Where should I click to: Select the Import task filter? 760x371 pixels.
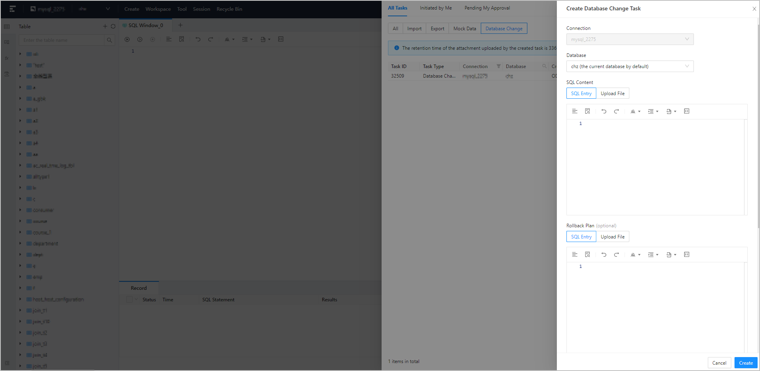(414, 29)
